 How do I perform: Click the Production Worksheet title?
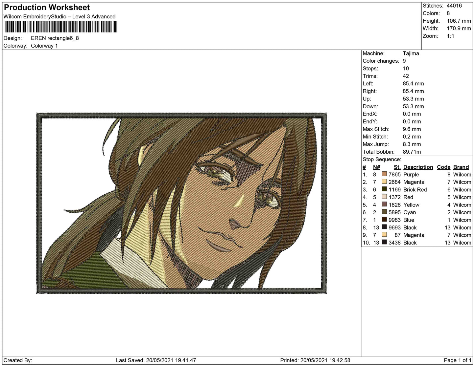point(47,8)
